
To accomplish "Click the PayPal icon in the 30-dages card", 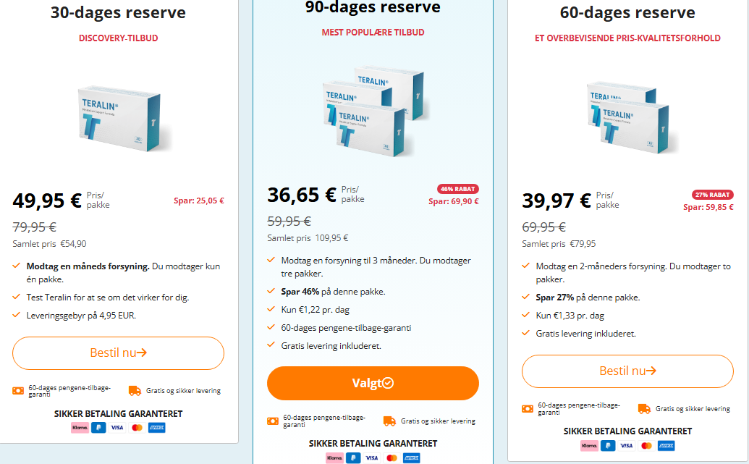I will point(98,428).
